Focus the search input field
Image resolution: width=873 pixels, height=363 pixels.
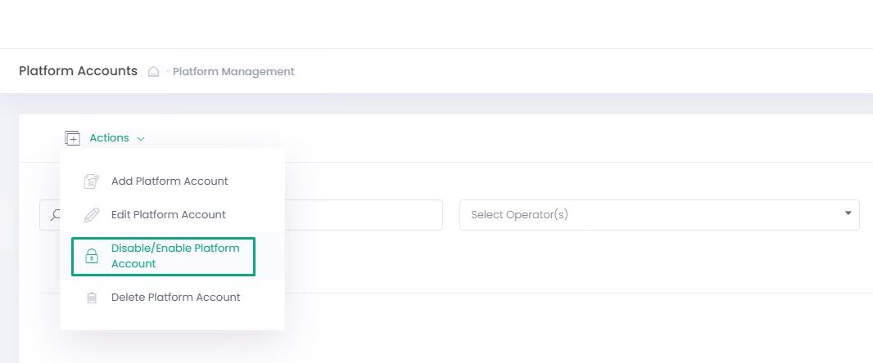tap(360, 215)
